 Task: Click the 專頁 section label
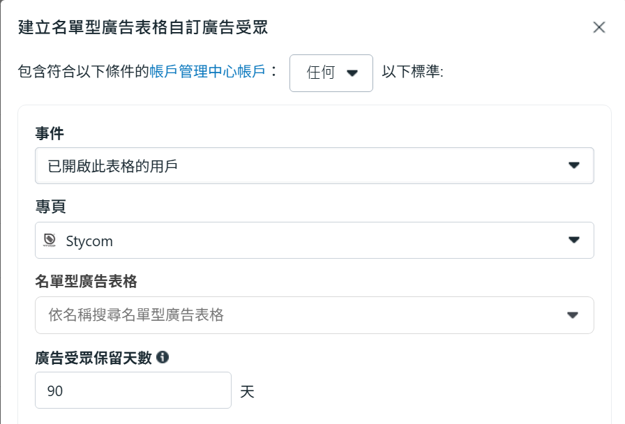[x=50, y=206]
